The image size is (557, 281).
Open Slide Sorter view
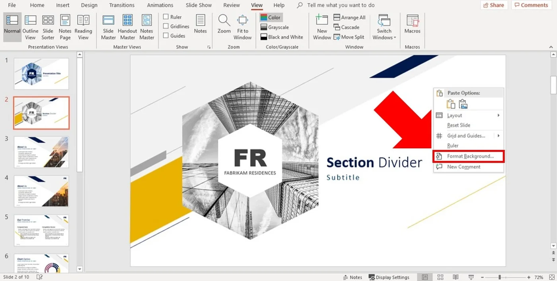(48, 27)
